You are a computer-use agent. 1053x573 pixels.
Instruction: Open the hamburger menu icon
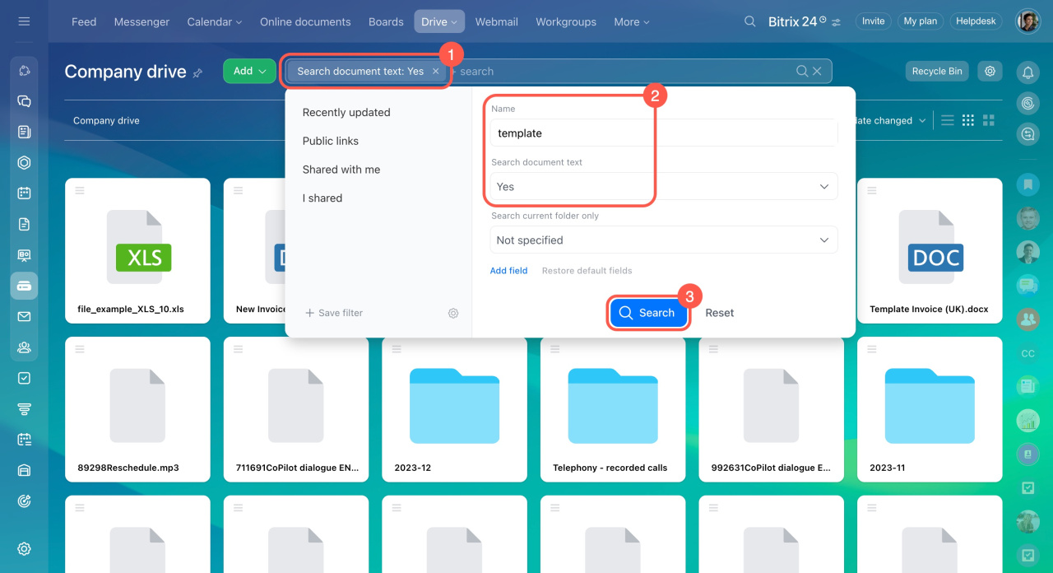(24, 21)
